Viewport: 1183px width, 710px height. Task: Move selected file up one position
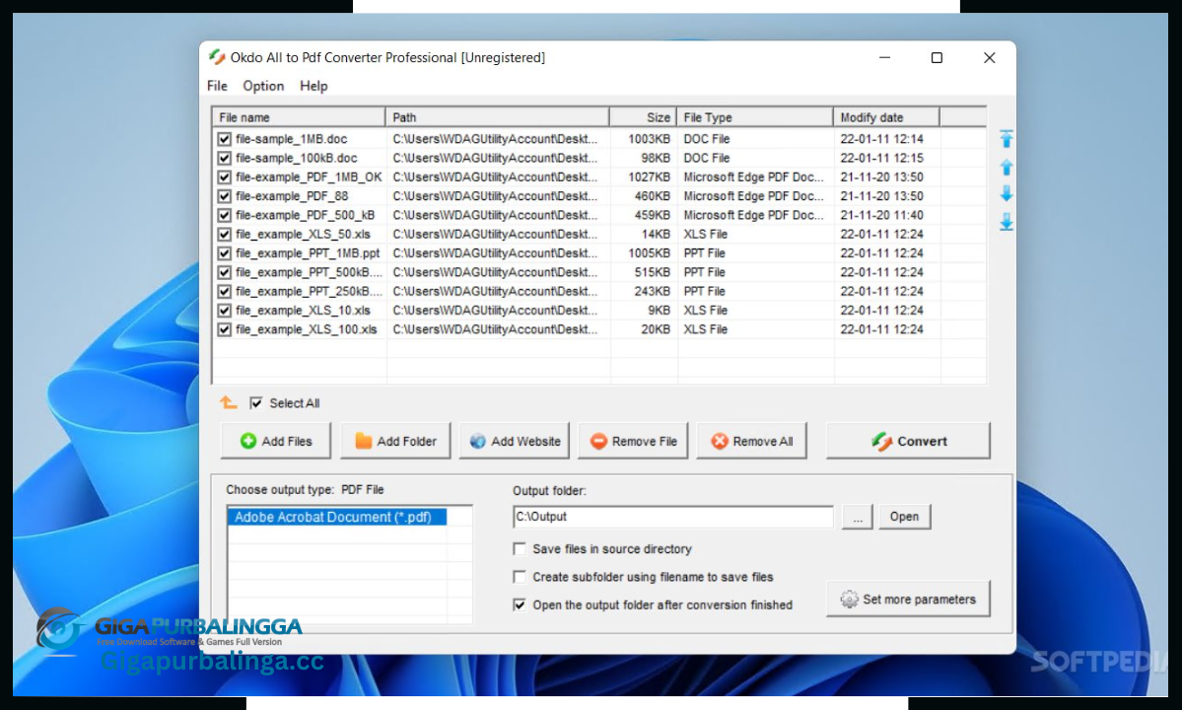[x=1006, y=168]
